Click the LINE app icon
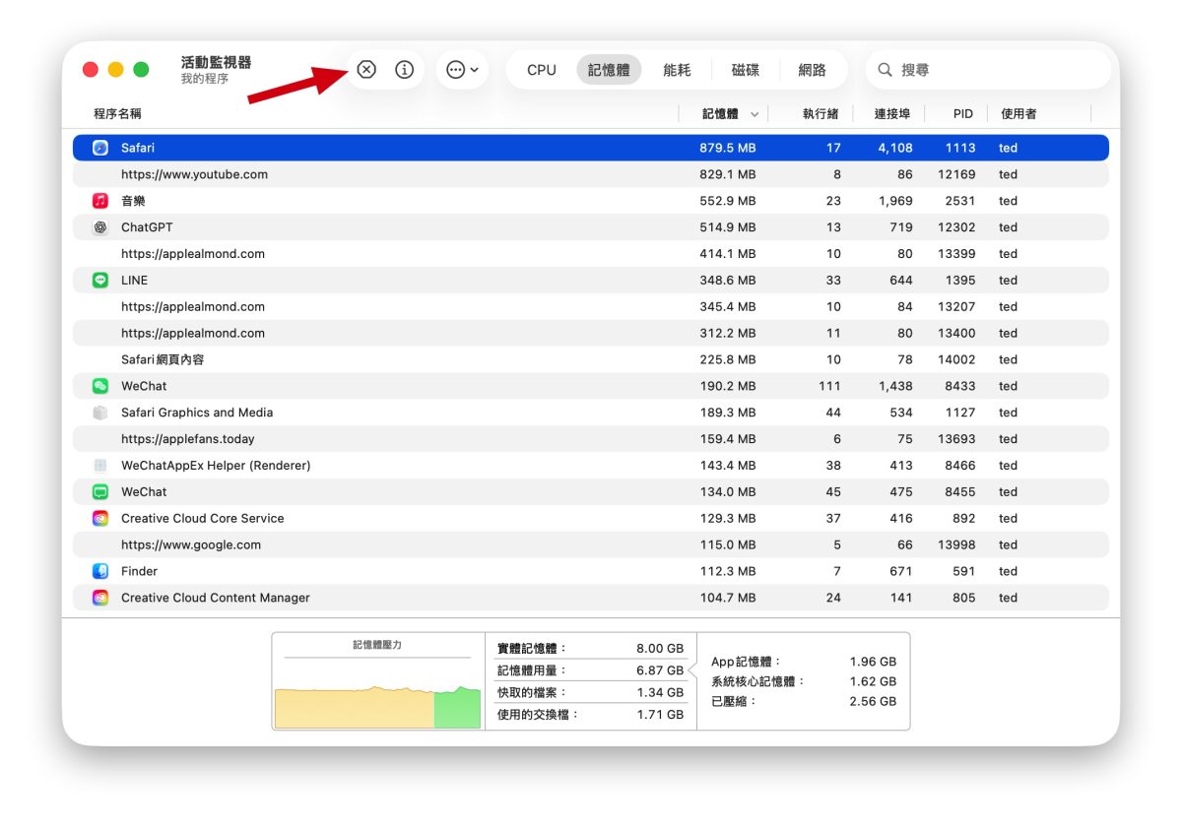 [100, 281]
